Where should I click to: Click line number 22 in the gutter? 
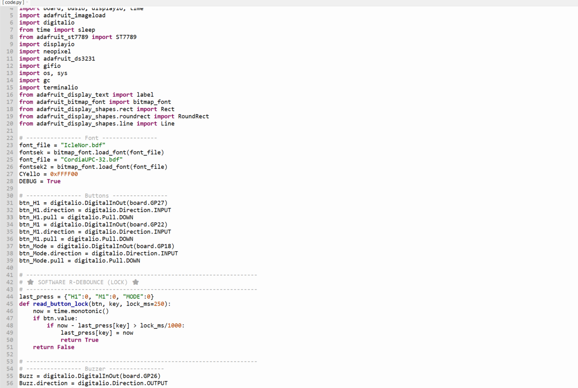click(x=10, y=138)
